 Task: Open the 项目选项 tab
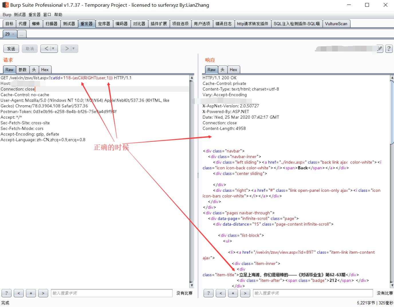point(180,24)
